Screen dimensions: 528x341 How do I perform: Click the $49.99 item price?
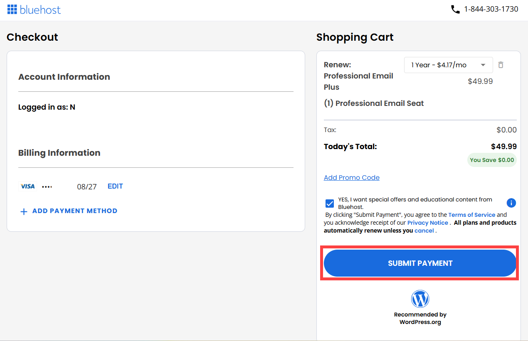coord(480,81)
